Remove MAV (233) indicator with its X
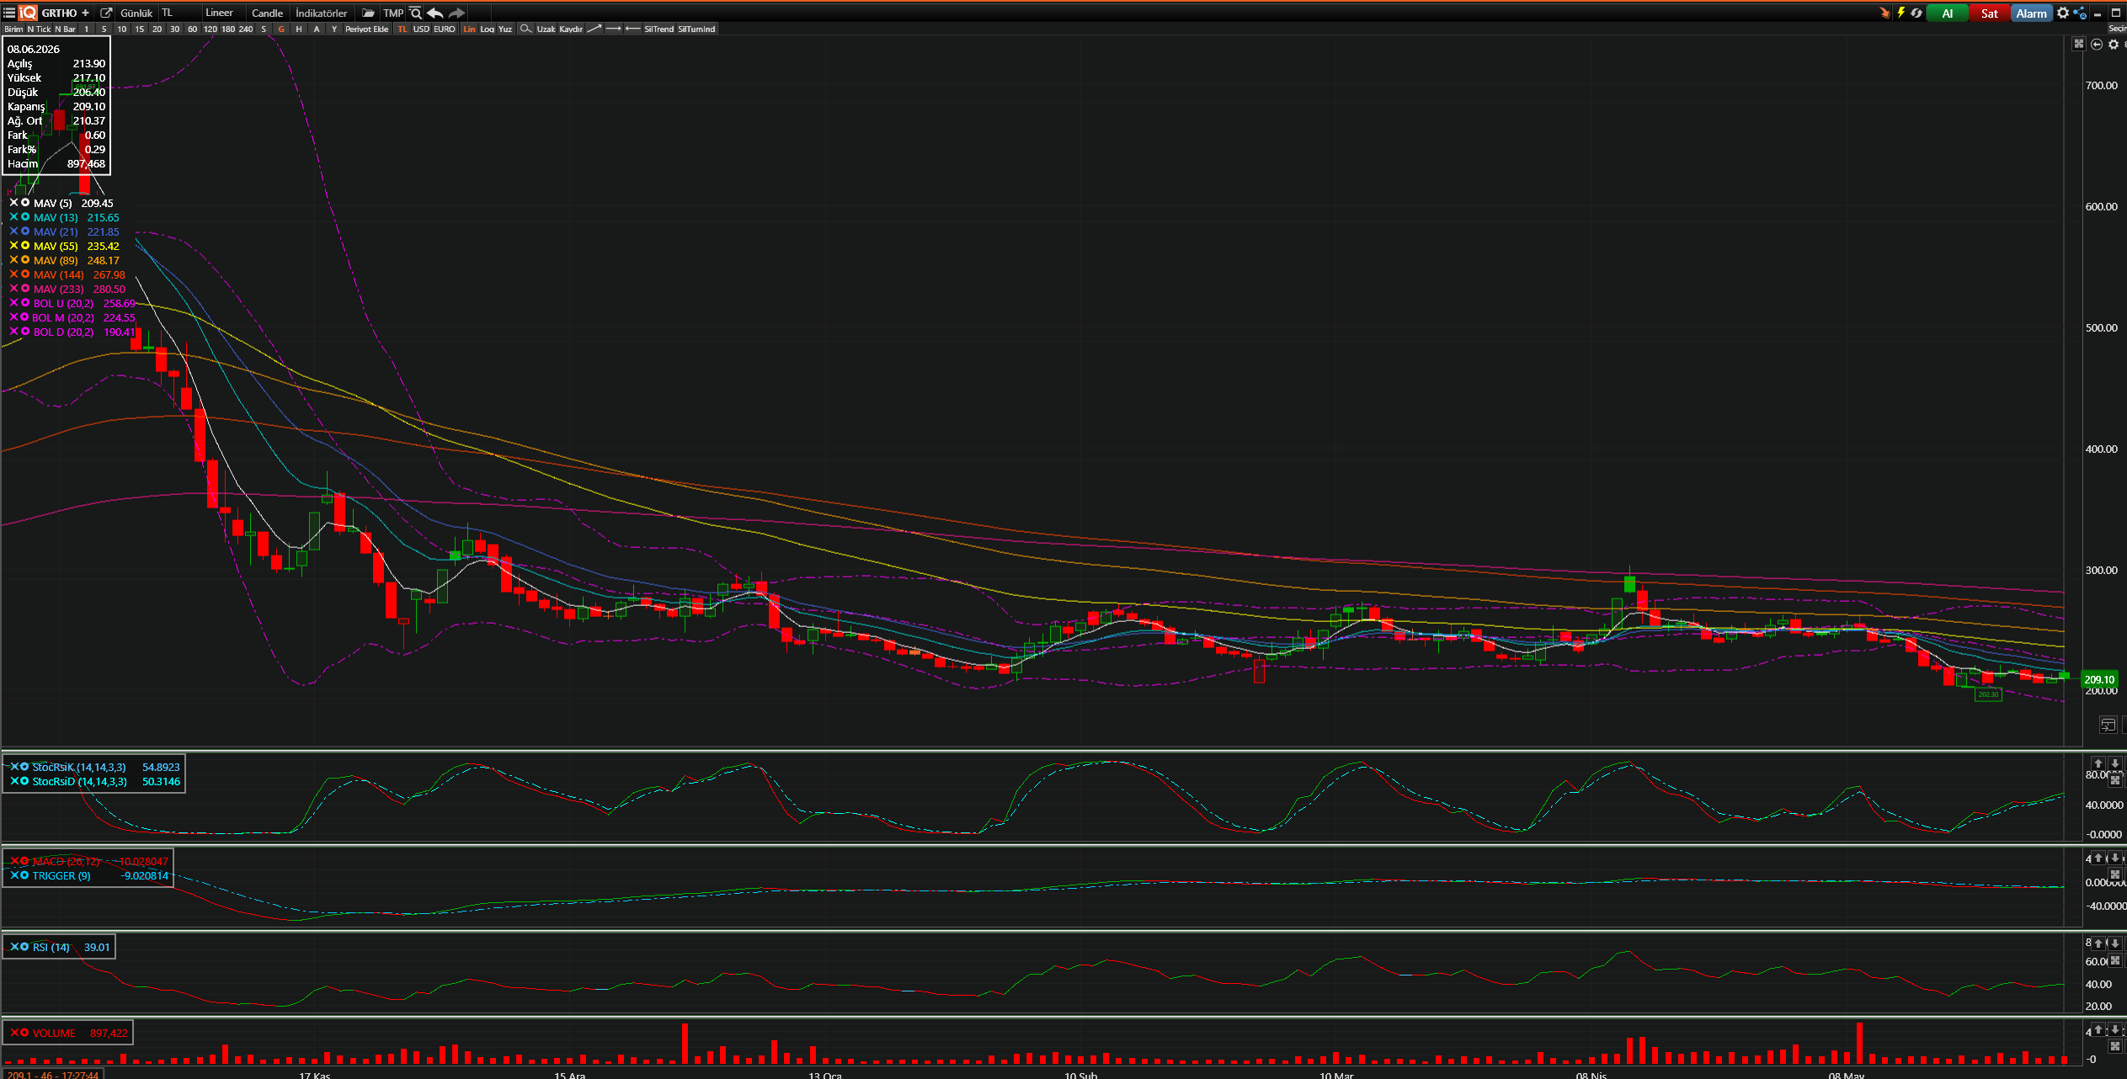The width and height of the screenshot is (2127, 1079). point(13,289)
